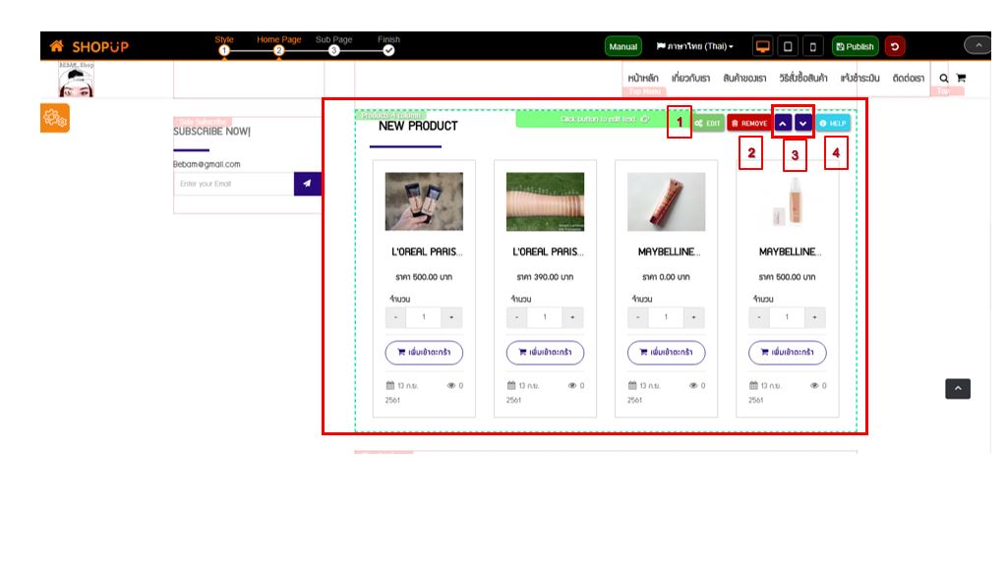Move section up with arrow
Screen dimensions: 1007x564
pyautogui.click(x=783, y=123)
